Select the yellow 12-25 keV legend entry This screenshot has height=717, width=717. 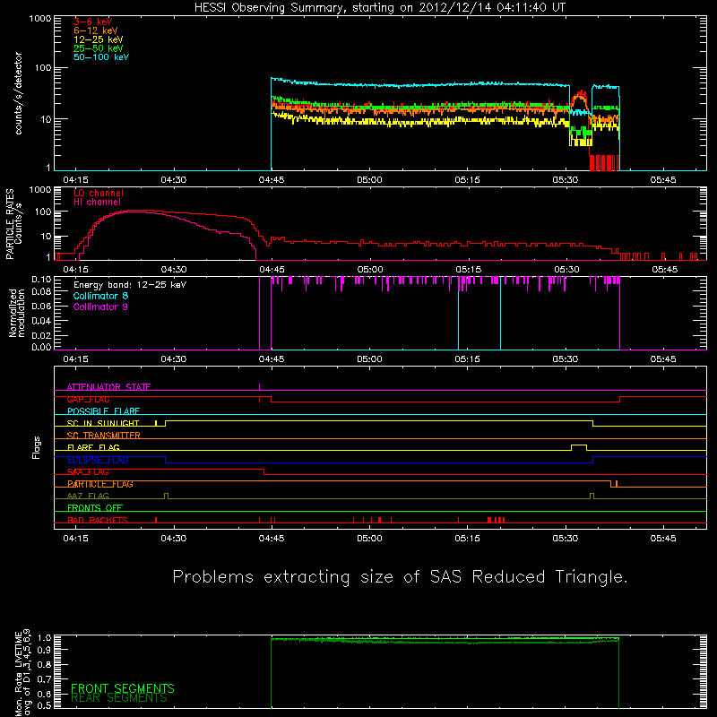99,39
